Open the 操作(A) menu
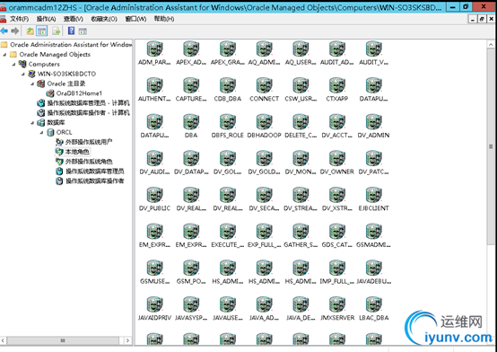 click(46, 19)
